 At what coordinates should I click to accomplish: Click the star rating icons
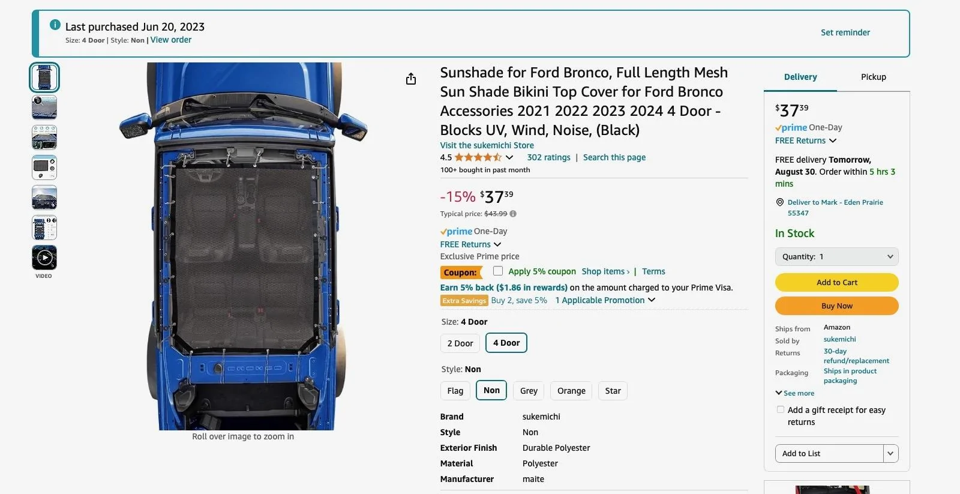478,157
